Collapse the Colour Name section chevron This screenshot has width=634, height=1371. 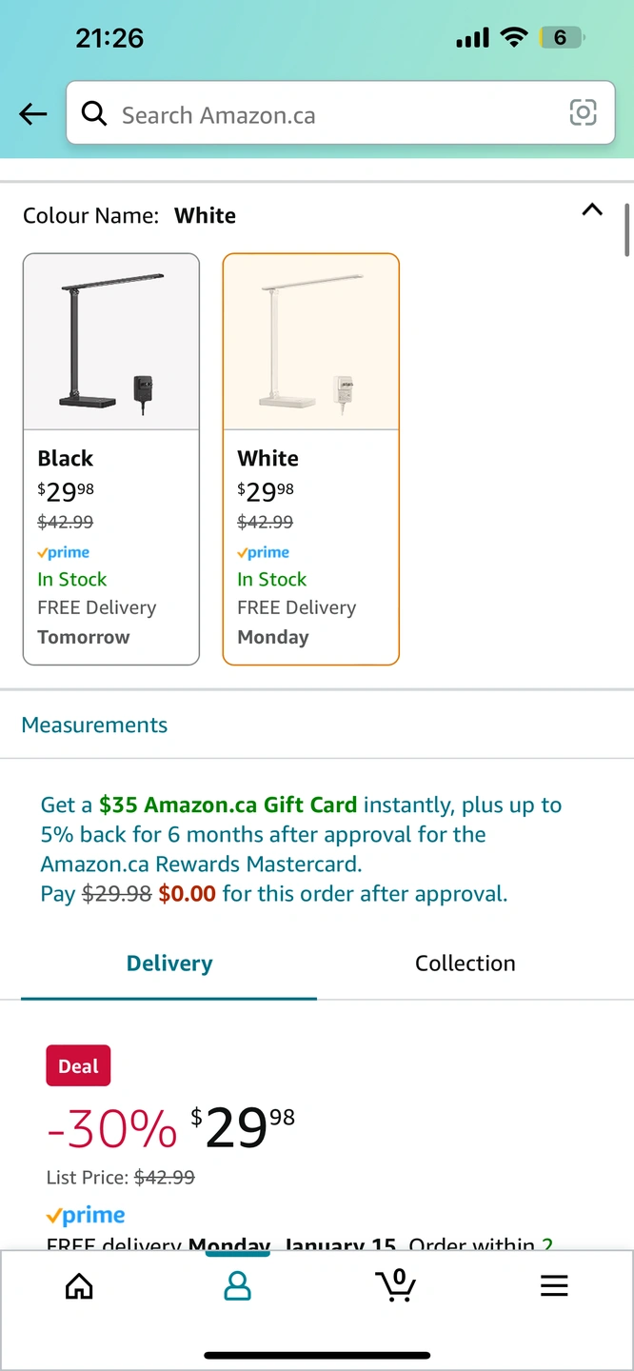592,210
